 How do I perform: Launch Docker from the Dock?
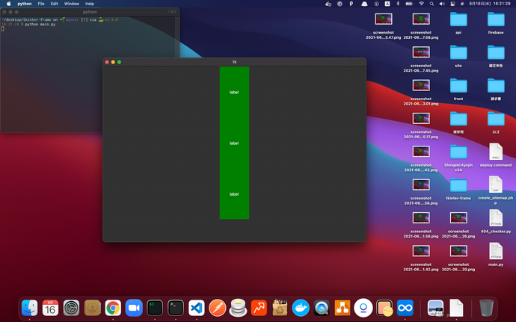[x=301, y=309]
